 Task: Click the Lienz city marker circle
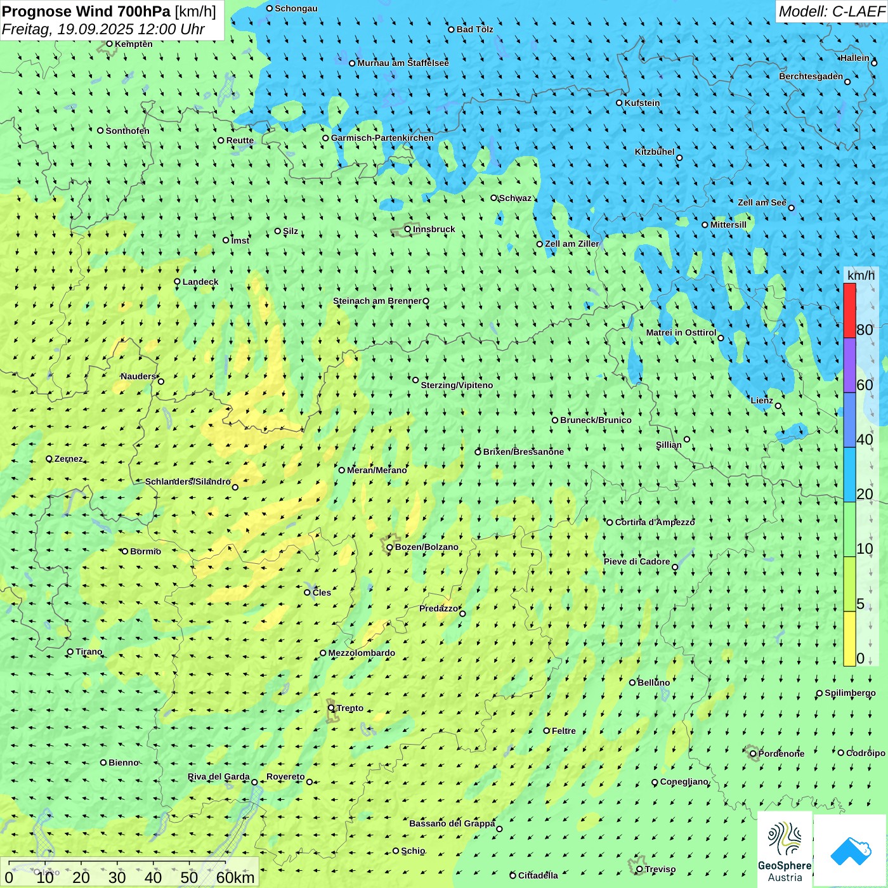point(778,406)
